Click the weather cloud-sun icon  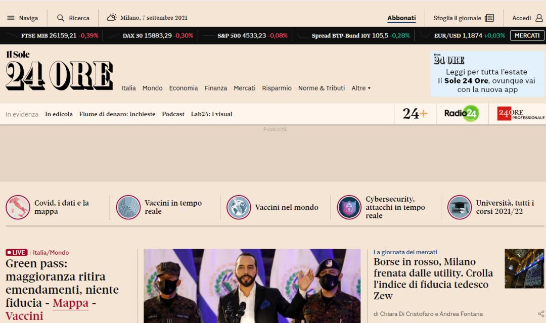(x=111, y=17)
